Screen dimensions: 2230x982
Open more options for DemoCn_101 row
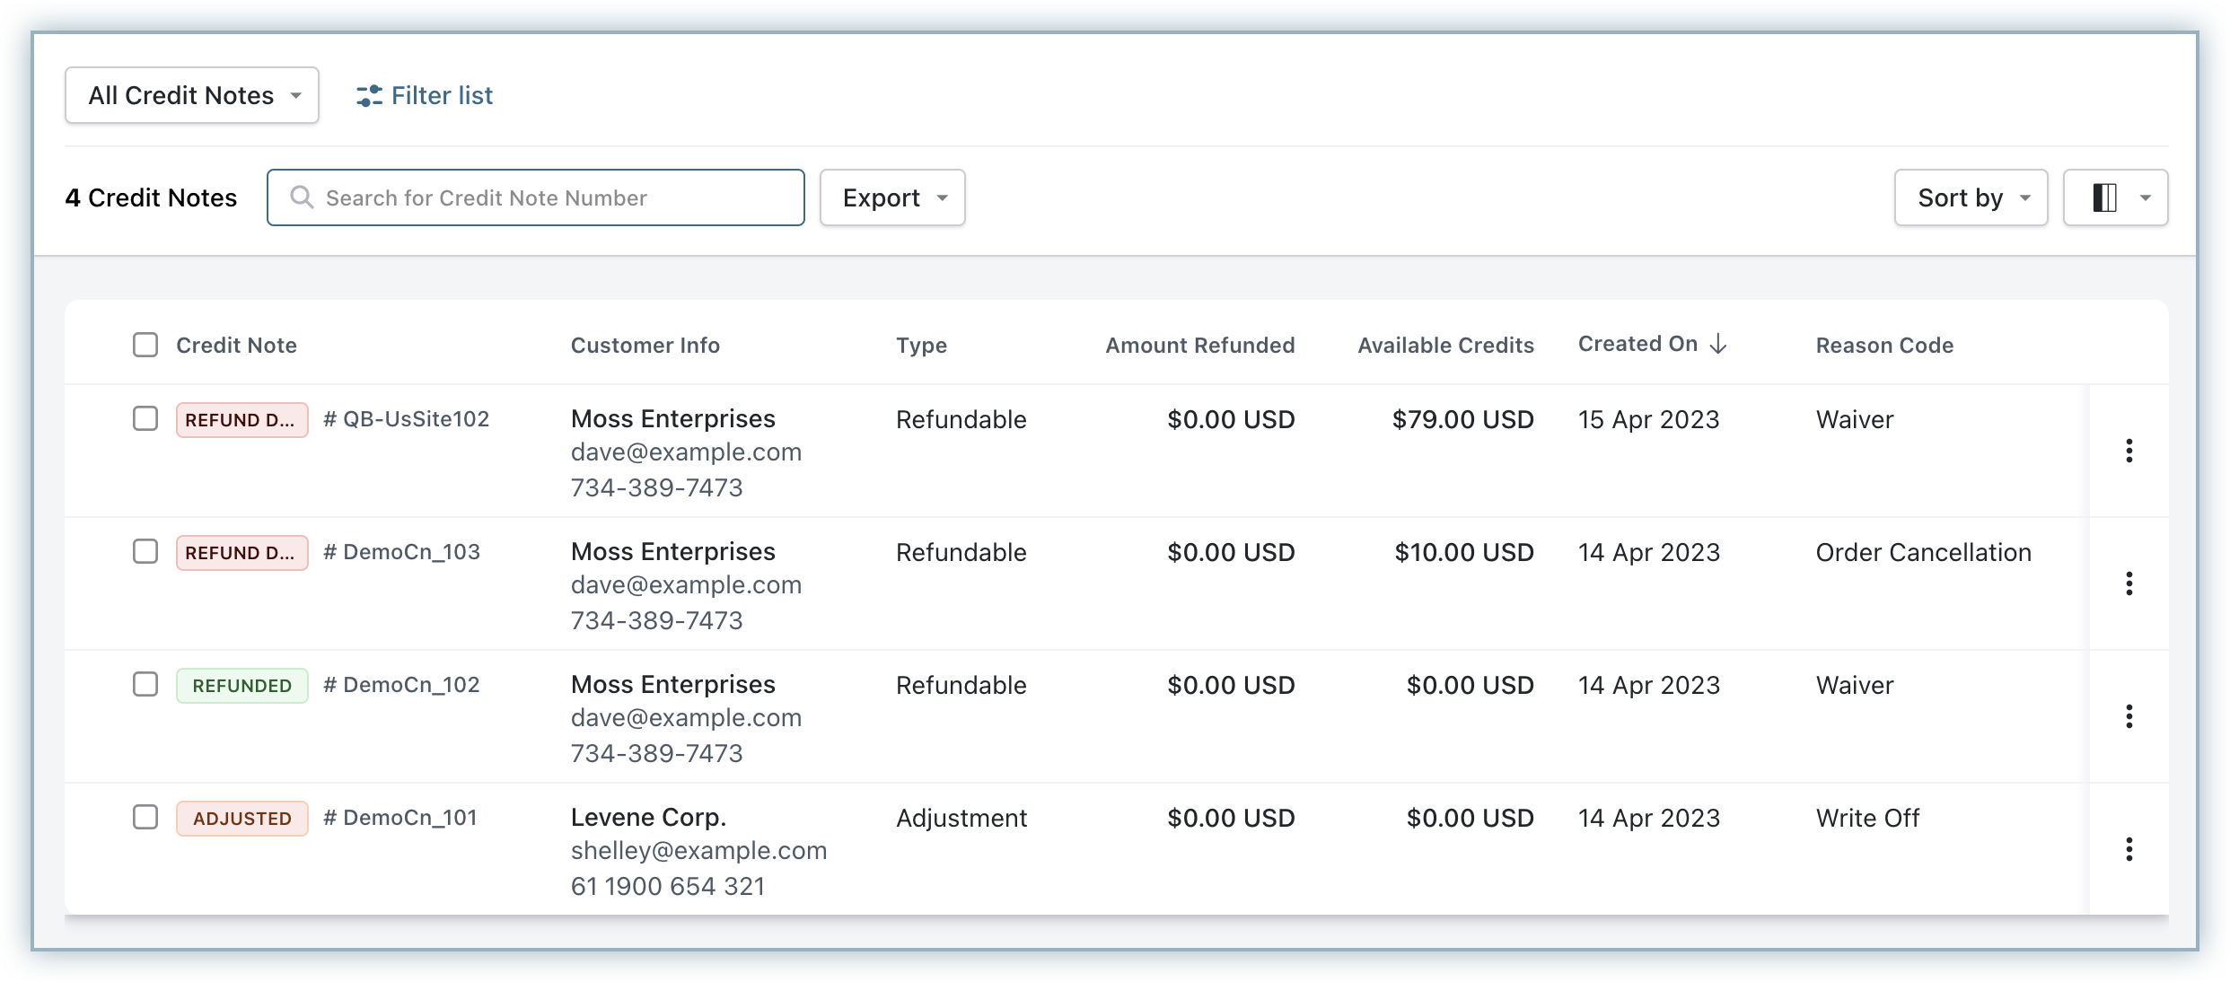[2129, 849]
